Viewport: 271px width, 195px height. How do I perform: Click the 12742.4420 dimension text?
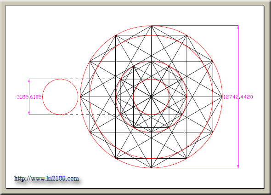[x=238, y=97]
